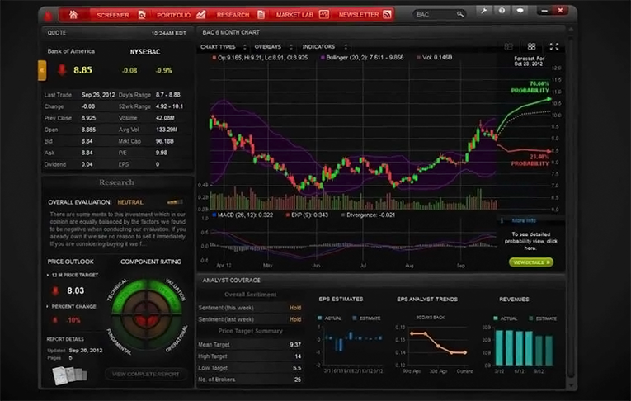Click the Divergence legend swatch
This screenshot has height=401, width=631.
tap(343, 215)
